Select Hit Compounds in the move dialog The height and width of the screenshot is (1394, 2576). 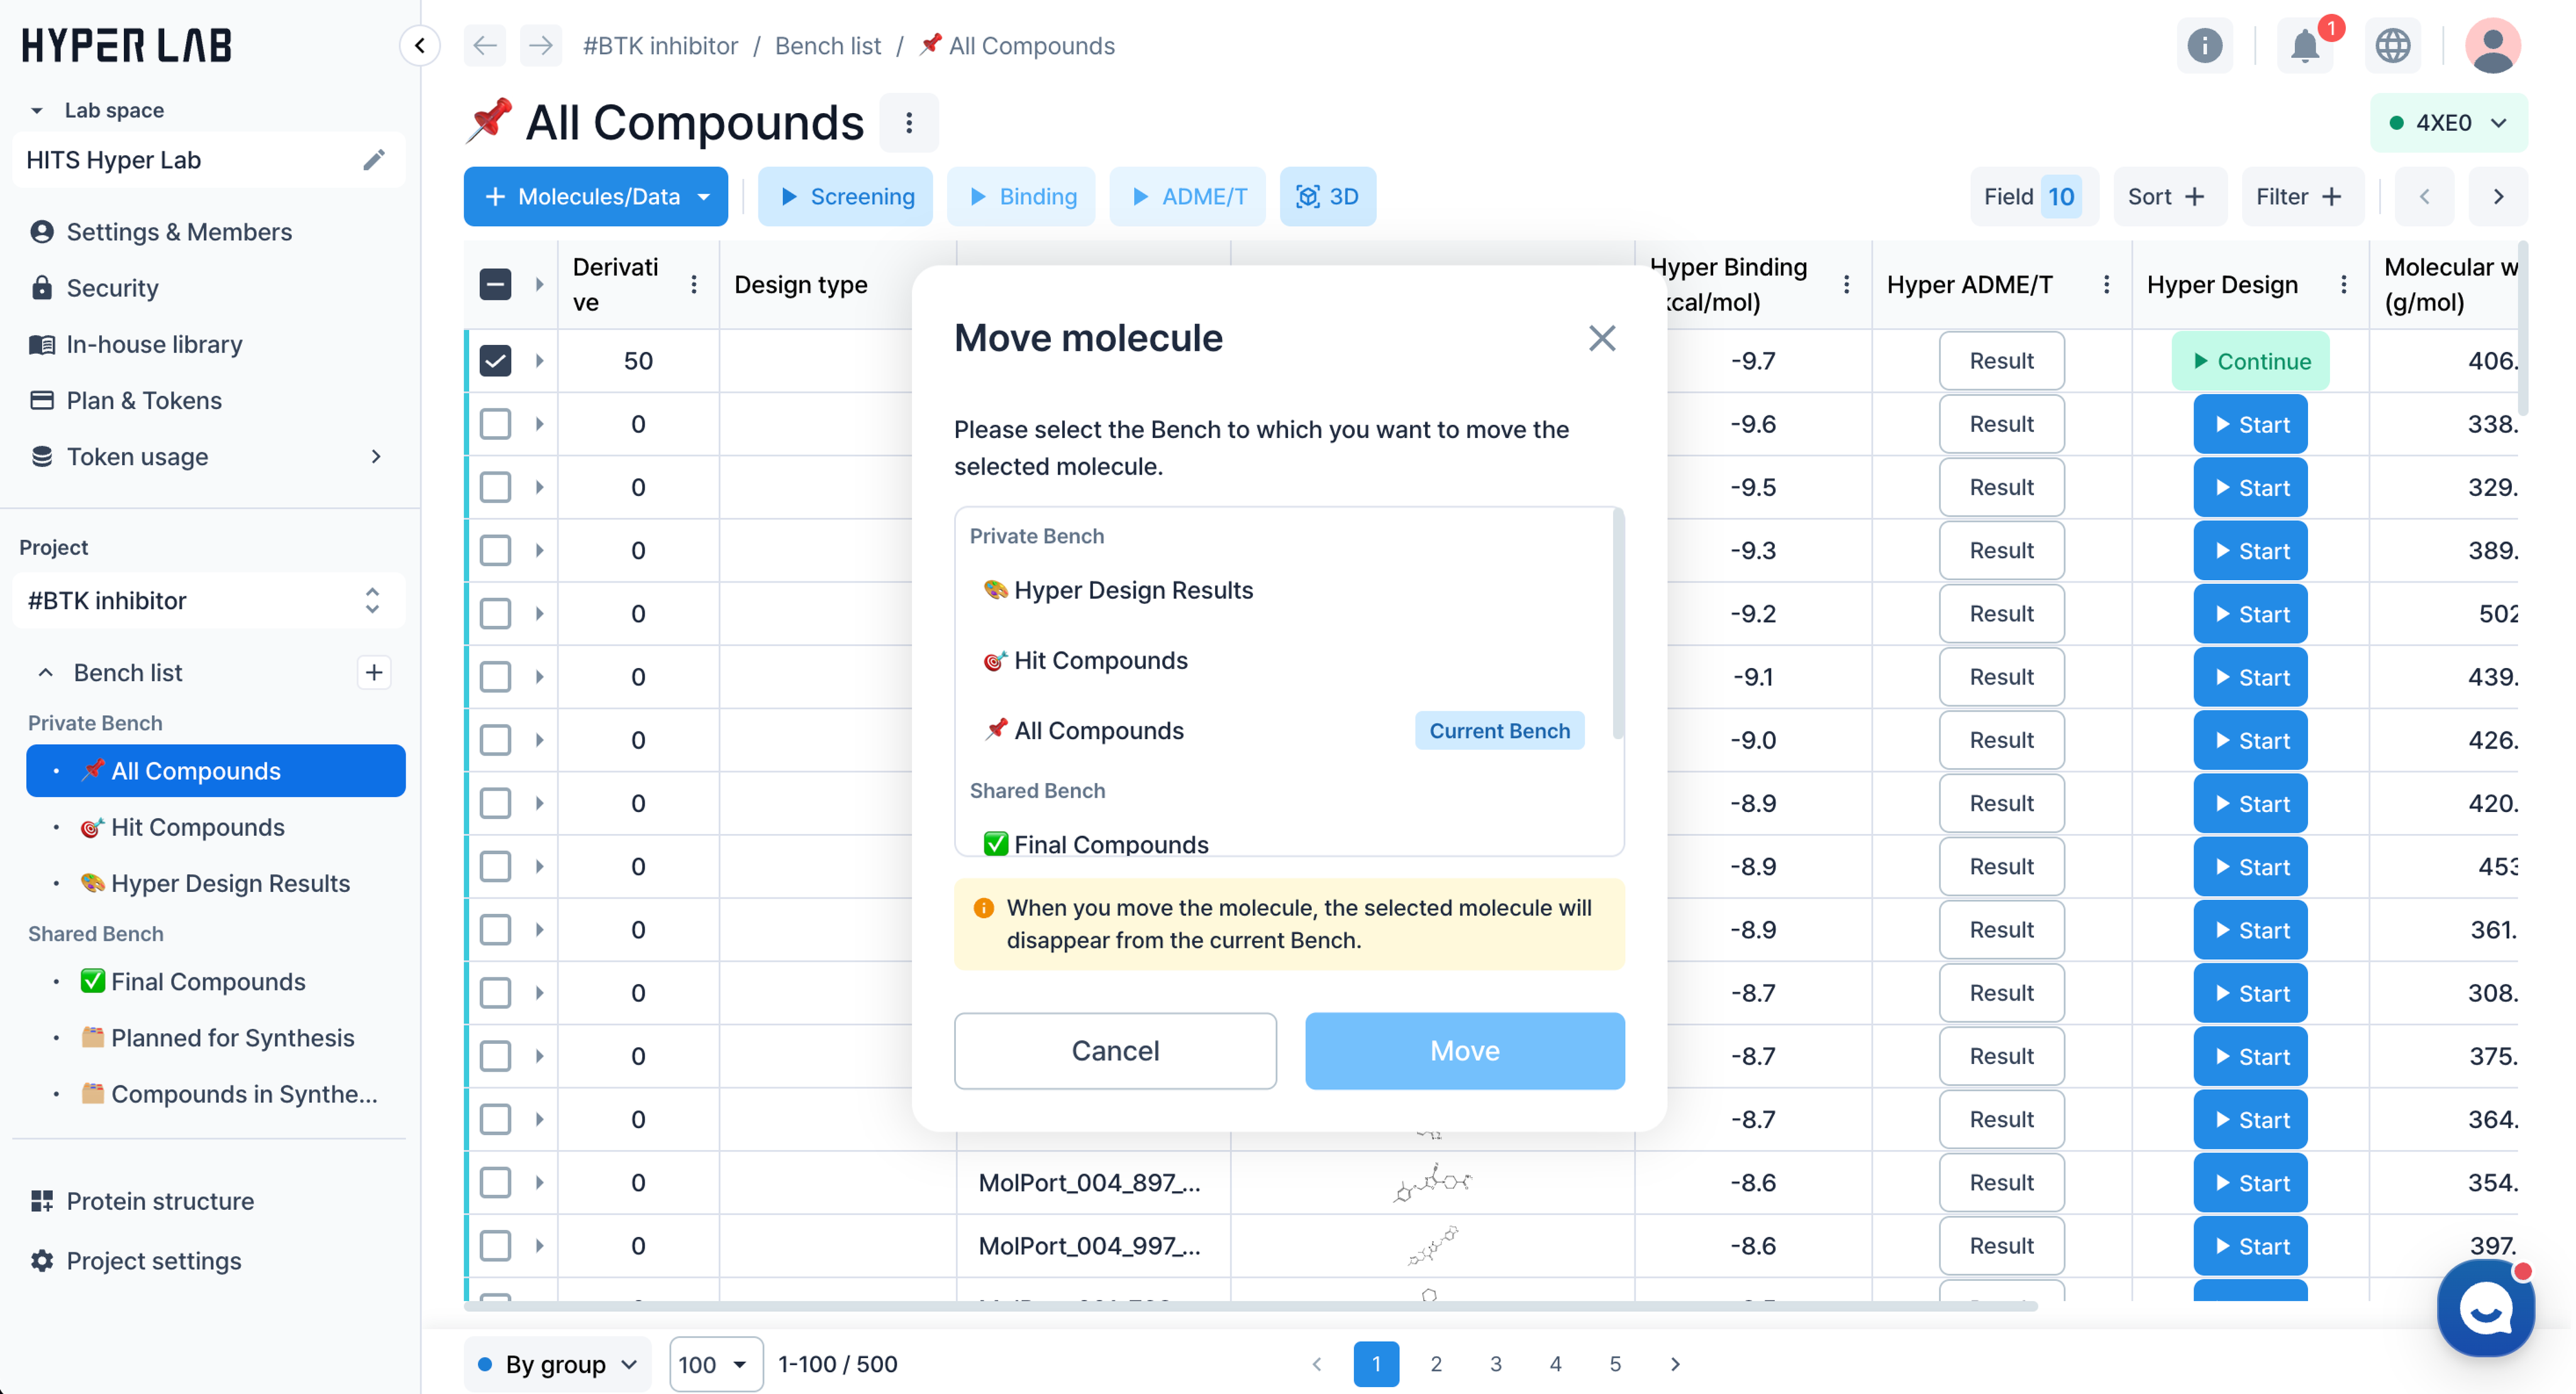click(1100, 661)
